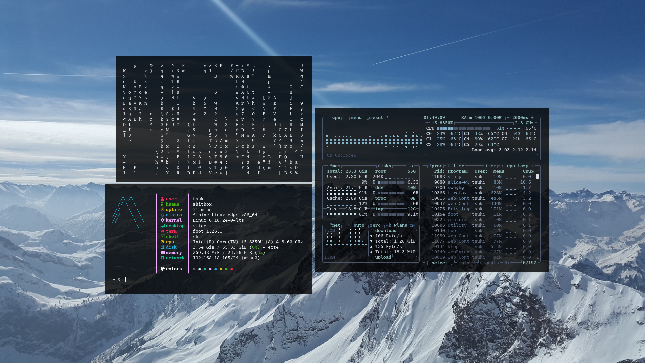Click the firefox process row in btop
The image size is (645, 363).
481,193
